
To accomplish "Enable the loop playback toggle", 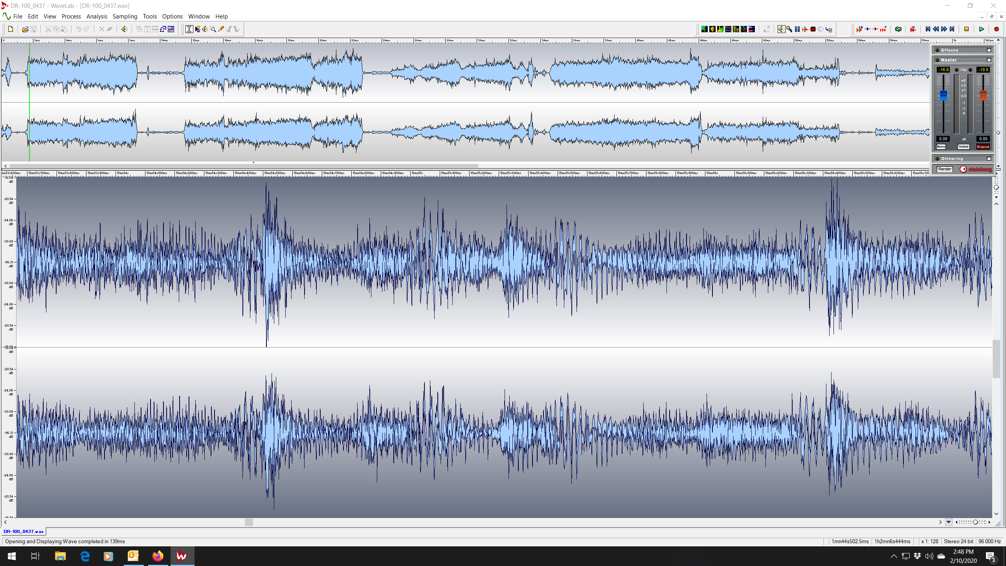I will [x=899, y=29].
